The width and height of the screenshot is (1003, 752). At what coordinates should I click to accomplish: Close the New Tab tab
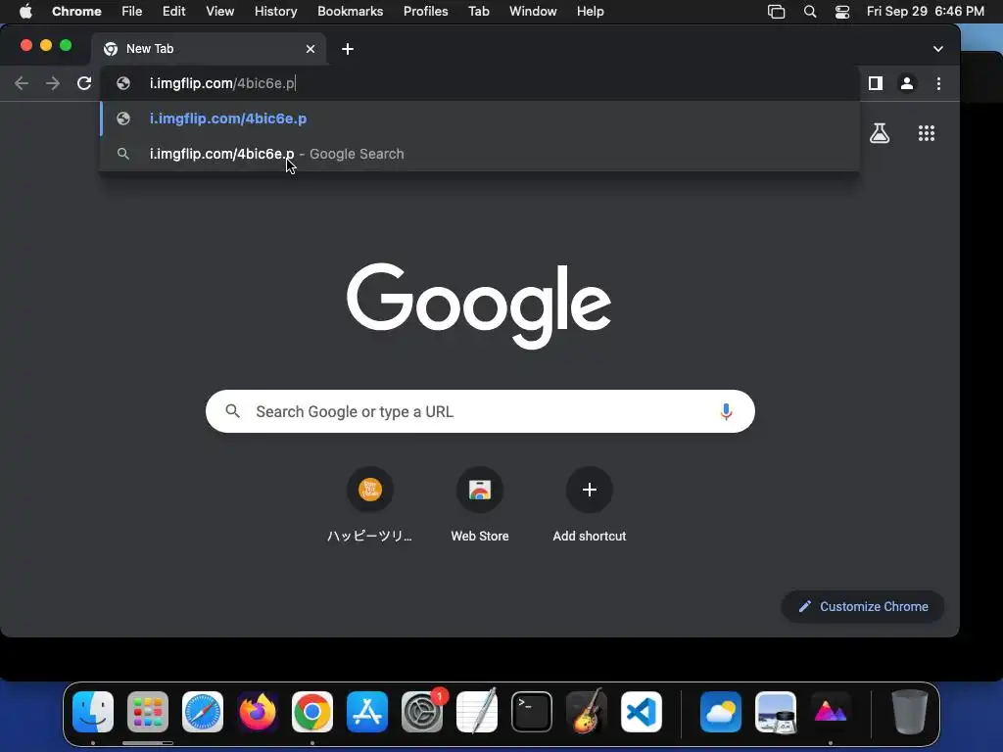(x=310, y=49)
